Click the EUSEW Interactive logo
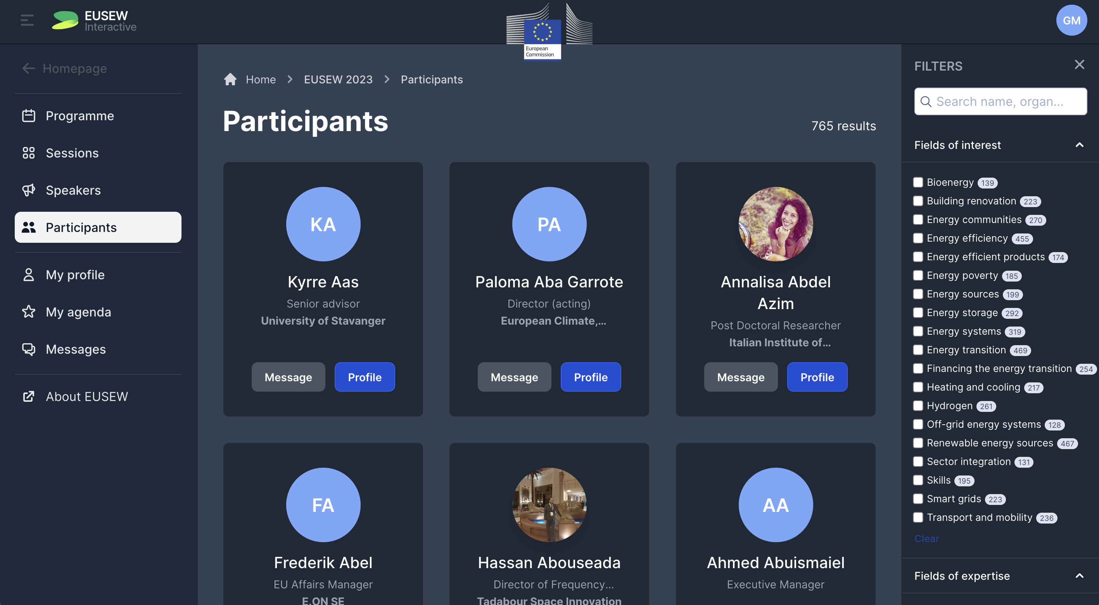Viewport: 1099px width, 605px height. tap(94, 21)
